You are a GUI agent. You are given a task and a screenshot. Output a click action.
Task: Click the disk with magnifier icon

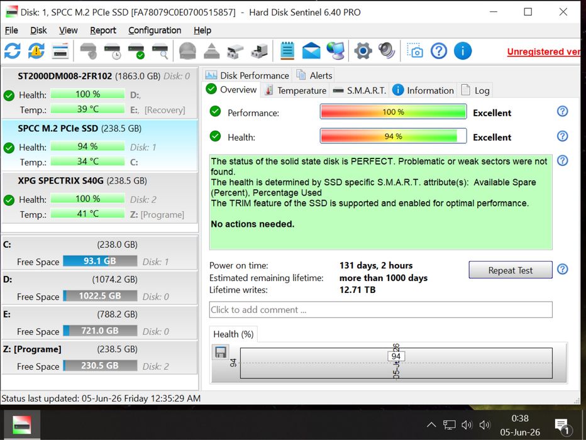pos(160,51)
